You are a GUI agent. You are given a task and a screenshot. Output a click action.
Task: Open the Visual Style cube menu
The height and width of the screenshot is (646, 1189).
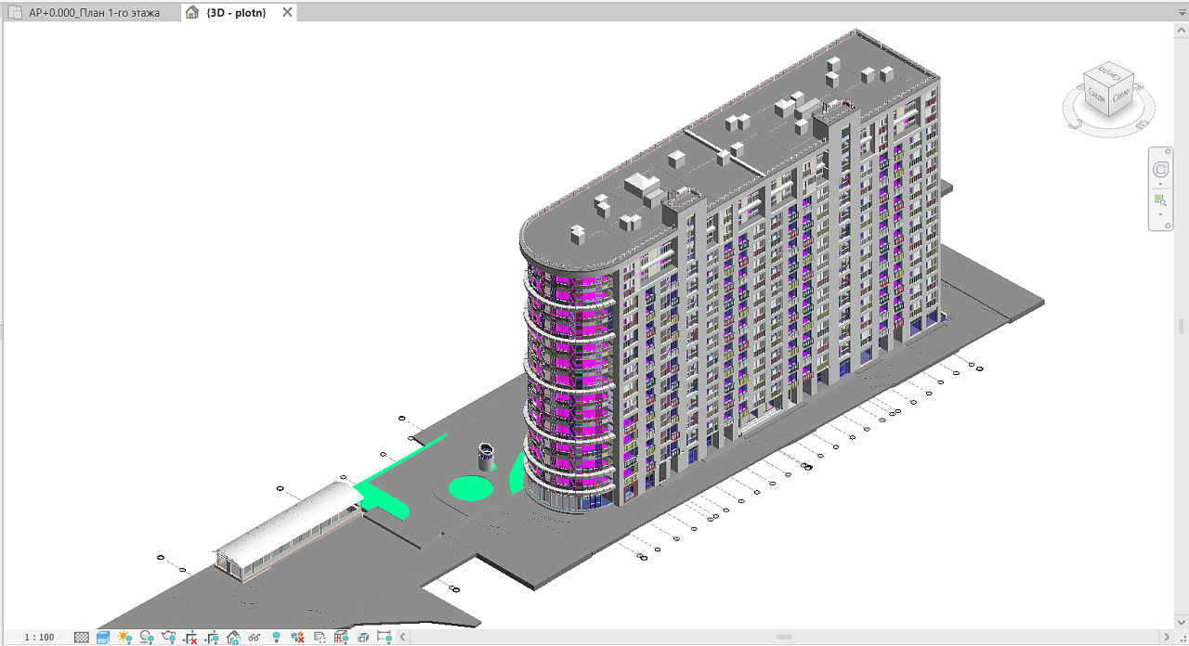coord(103,638)
